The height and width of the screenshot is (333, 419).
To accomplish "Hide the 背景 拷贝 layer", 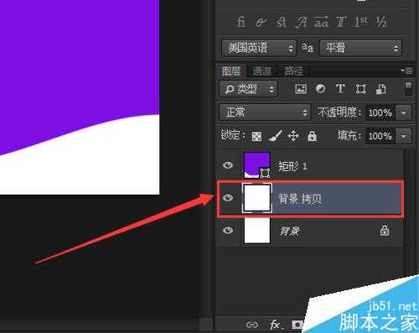I will tap(228, 198).
